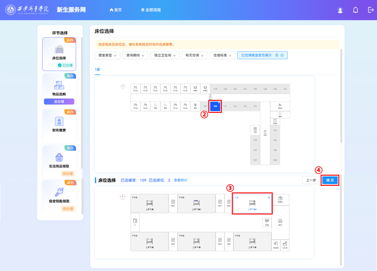
Task: Click the compass icon beside the bed layout
Action: tap(123, 197)
